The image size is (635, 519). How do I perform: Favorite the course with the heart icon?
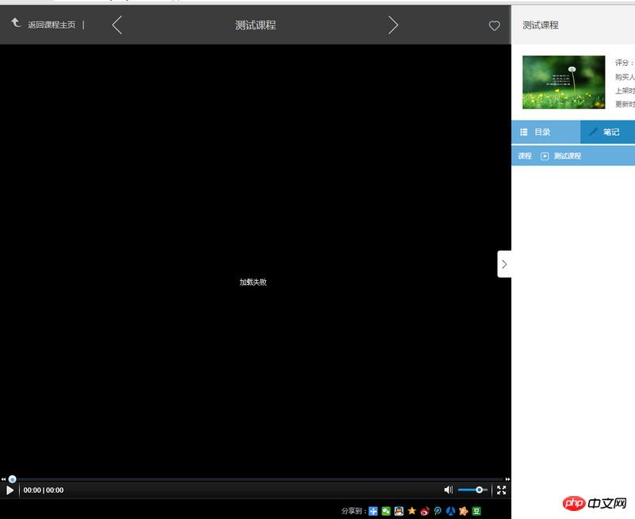click(495, 26)
